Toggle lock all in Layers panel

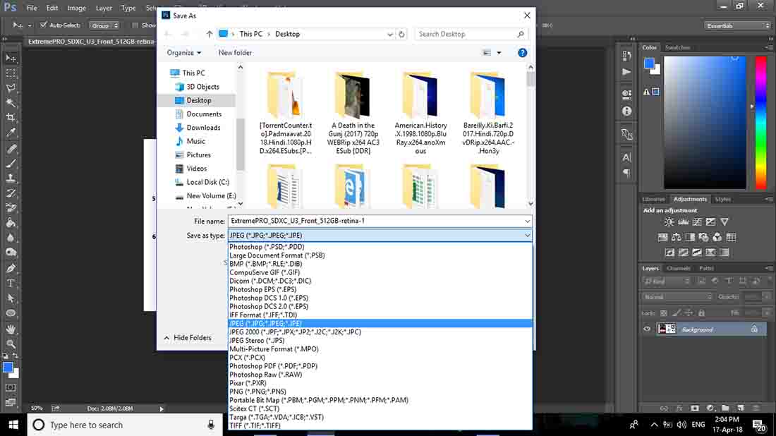pos(701,313)
